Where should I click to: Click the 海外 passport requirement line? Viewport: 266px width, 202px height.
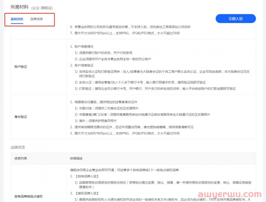pyautogui.click(x=97, y=121)
